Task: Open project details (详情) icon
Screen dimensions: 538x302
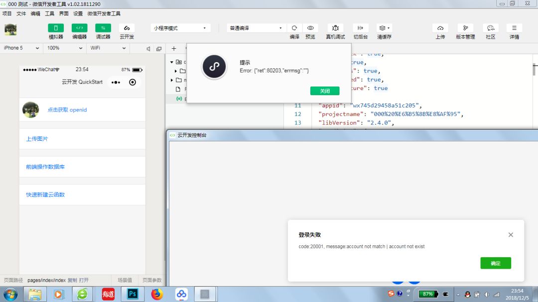Action: [x=514, y=28]
